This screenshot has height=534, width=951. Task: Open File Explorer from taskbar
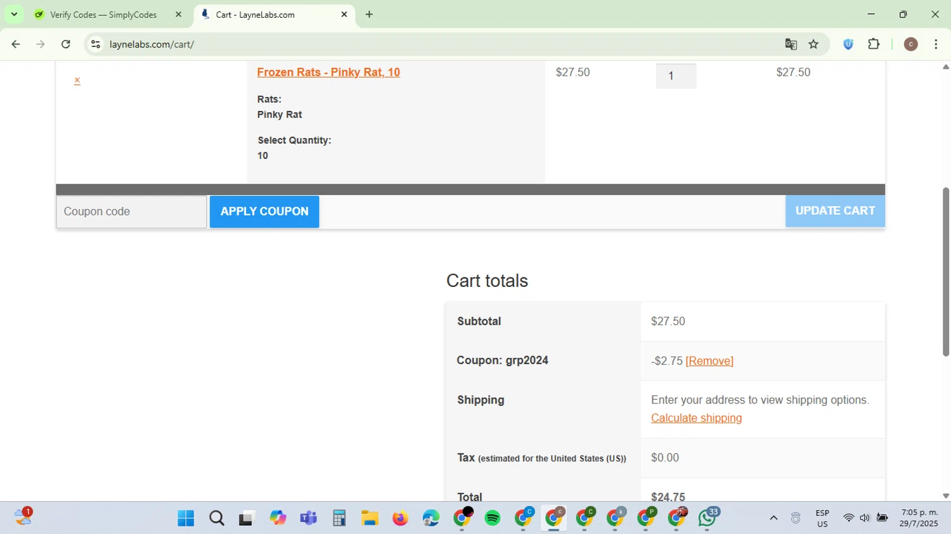click(x=370, y=518)
